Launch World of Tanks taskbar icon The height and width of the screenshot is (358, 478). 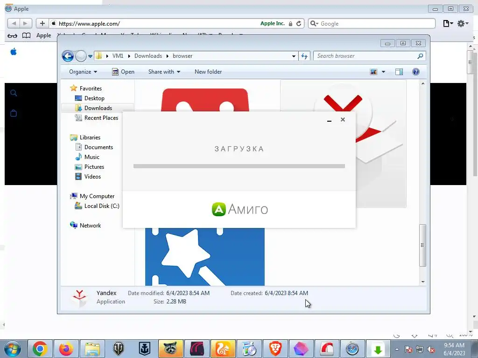coord(119,349)
